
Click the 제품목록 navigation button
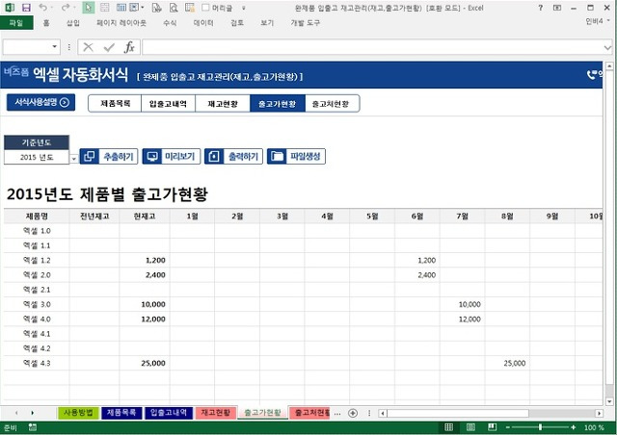(115, 104)
